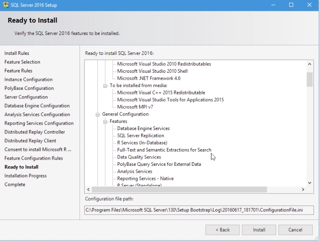Collapse the Features tree node

coord(105,122)
